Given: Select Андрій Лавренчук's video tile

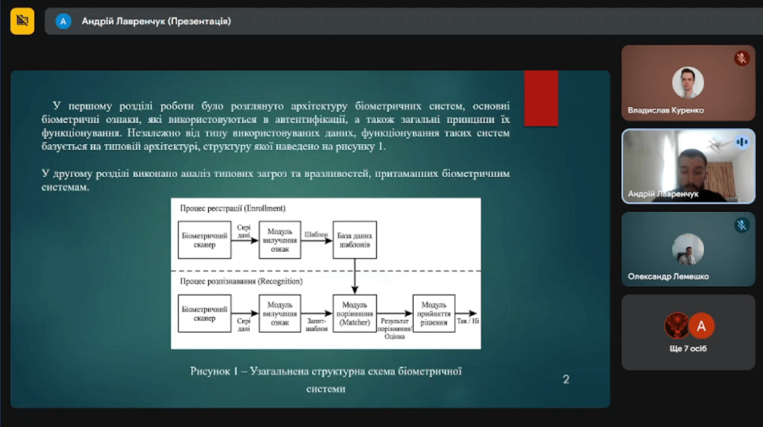Looking at the screenshot, I should (688, 166).
